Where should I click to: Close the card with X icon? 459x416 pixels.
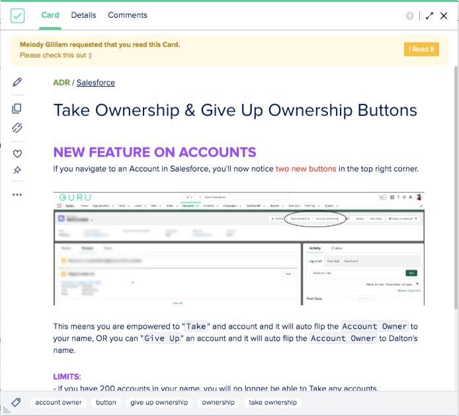[444, 16]
